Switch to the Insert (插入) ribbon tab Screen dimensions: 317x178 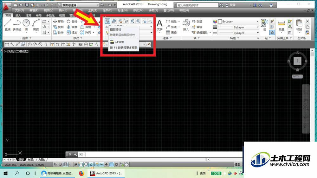(x=18, y=15)
